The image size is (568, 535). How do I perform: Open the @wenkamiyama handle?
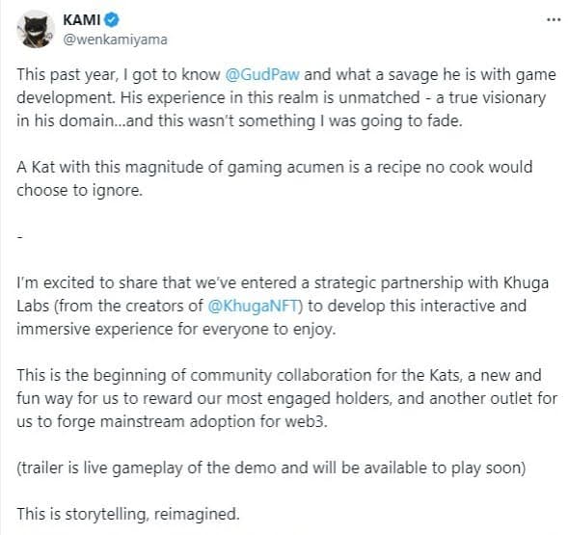tap(115, 40)
